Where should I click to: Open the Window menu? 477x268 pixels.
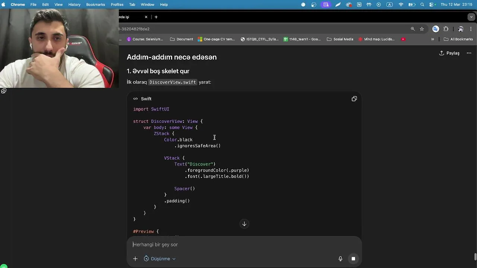pyautogui.click(x=148, y=4)
